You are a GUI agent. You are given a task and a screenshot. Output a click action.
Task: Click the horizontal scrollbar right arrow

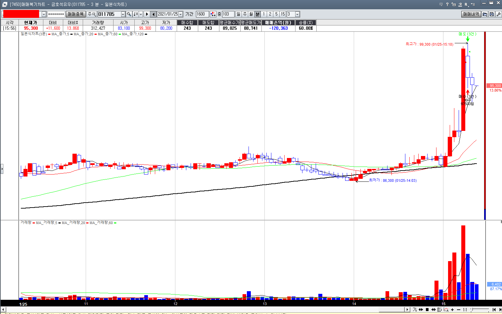407,310
